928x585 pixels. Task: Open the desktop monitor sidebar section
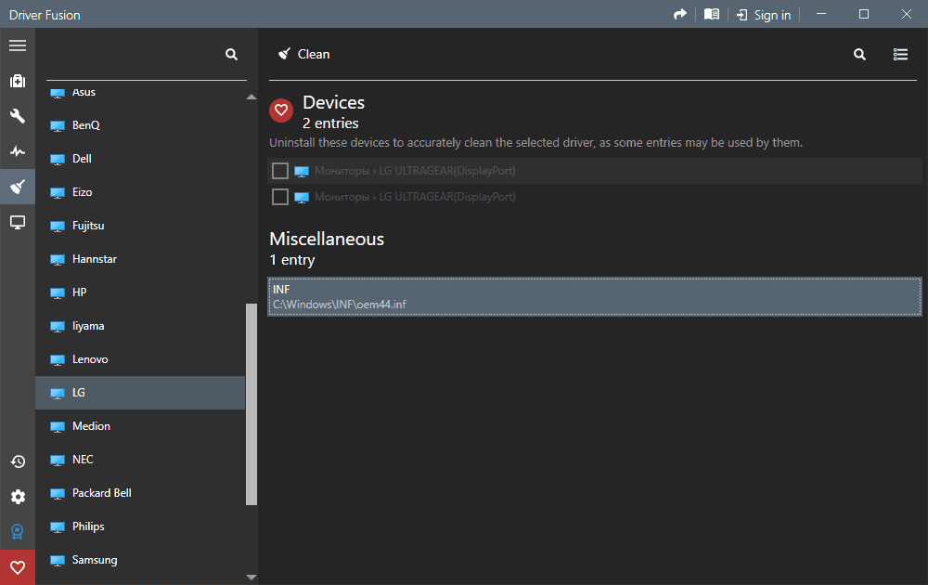click(x=18, y=222)
